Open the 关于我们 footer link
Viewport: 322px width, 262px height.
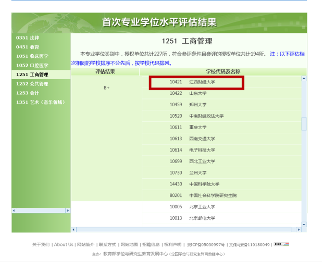(x=41, y=244)
